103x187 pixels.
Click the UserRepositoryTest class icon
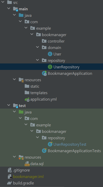click(50, 144)
